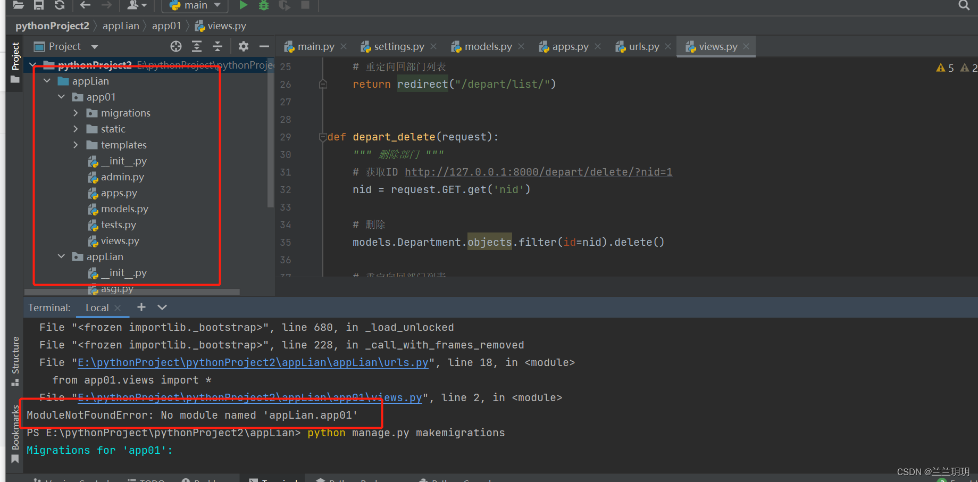
Task: Collapse all nodes in Project tree
Action: 217,46
